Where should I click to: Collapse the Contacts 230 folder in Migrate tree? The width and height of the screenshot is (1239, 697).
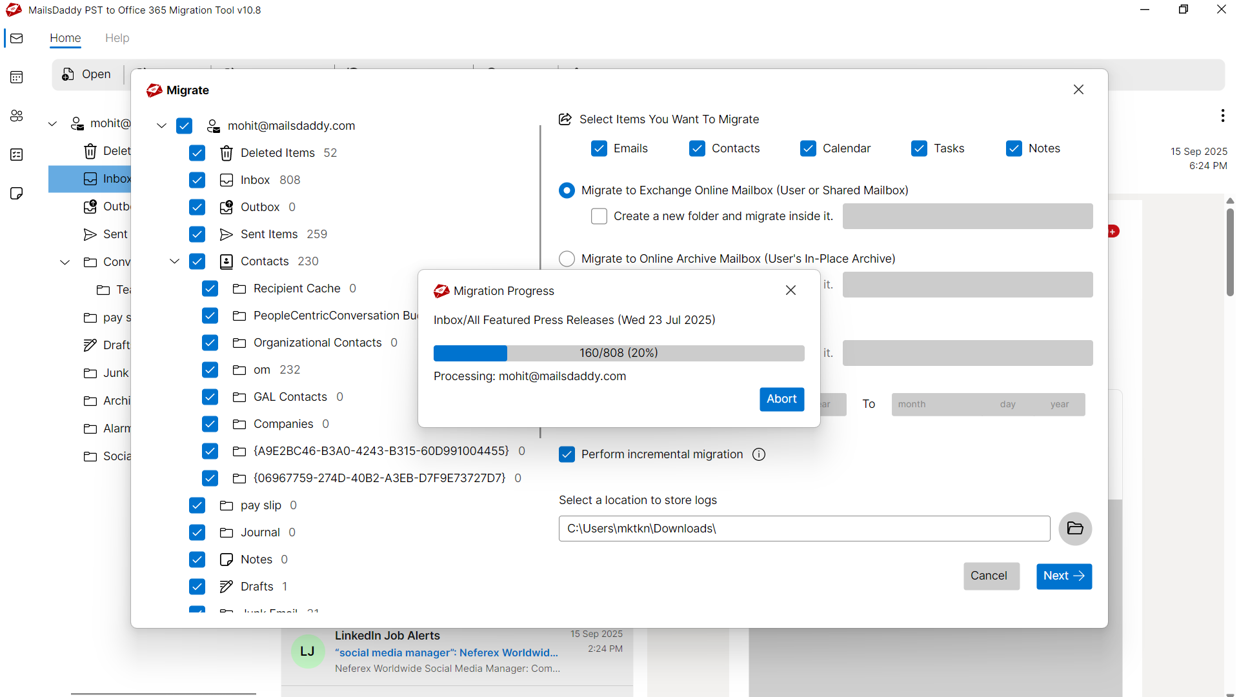coord(174,261)
